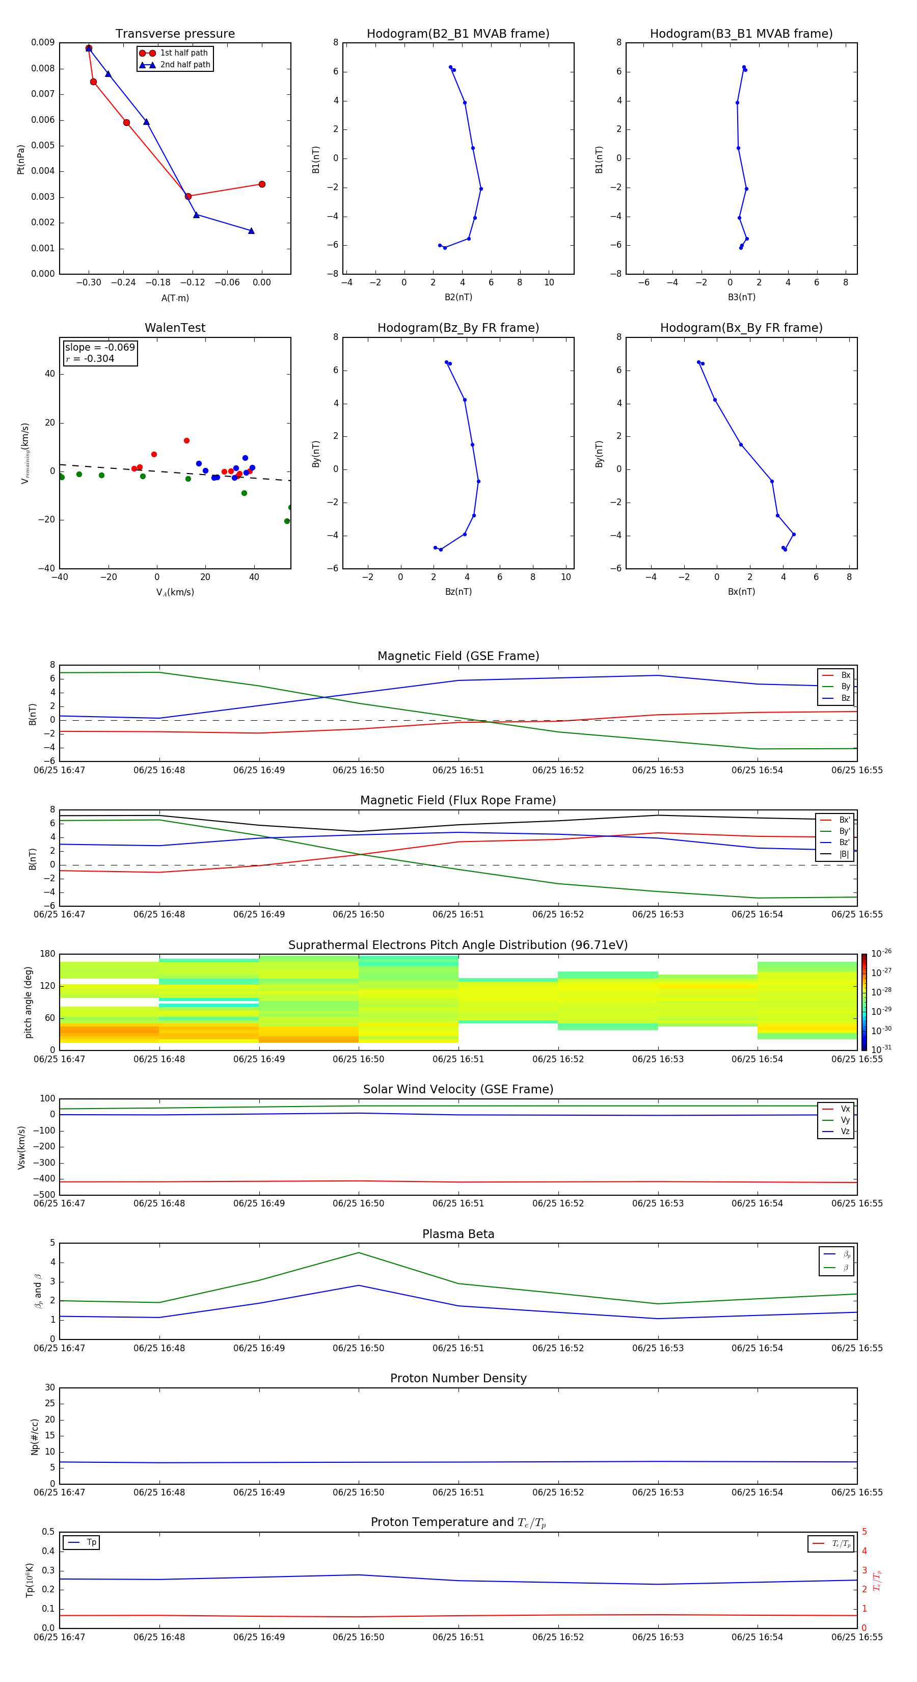Click the "Proton Temperature and Te/Tp" title
This screenshot has width=917, height=1682.
(x=458, y=1522)
